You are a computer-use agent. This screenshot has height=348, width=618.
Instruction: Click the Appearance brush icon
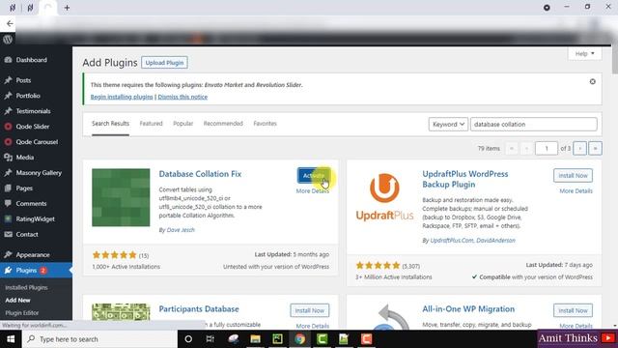[8, 254]
